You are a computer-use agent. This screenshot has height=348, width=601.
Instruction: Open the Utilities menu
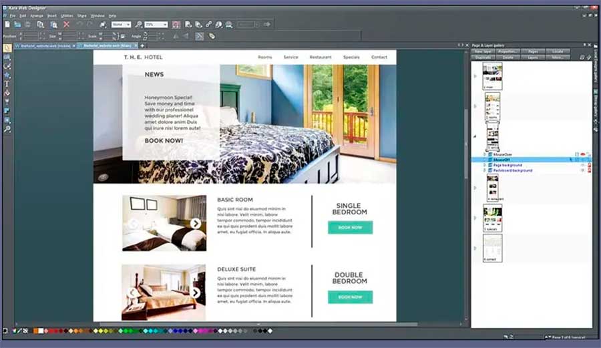point(67,15)
